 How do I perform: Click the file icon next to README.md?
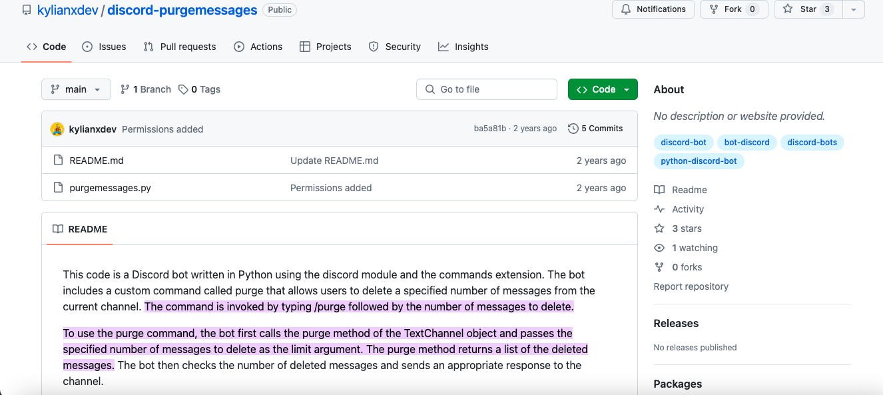pos(58,161)
